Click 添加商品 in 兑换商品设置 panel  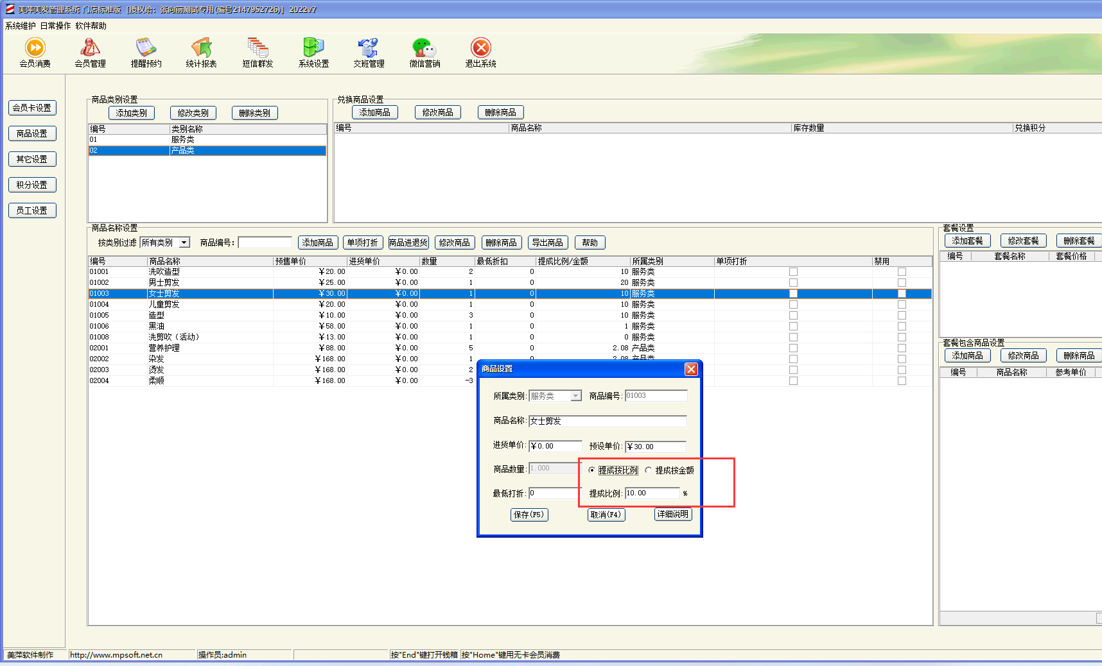pos(375,112)
